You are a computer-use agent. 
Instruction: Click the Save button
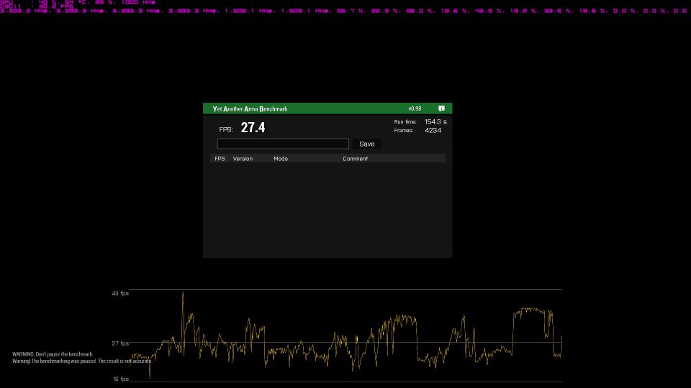[x=366, y=144]
